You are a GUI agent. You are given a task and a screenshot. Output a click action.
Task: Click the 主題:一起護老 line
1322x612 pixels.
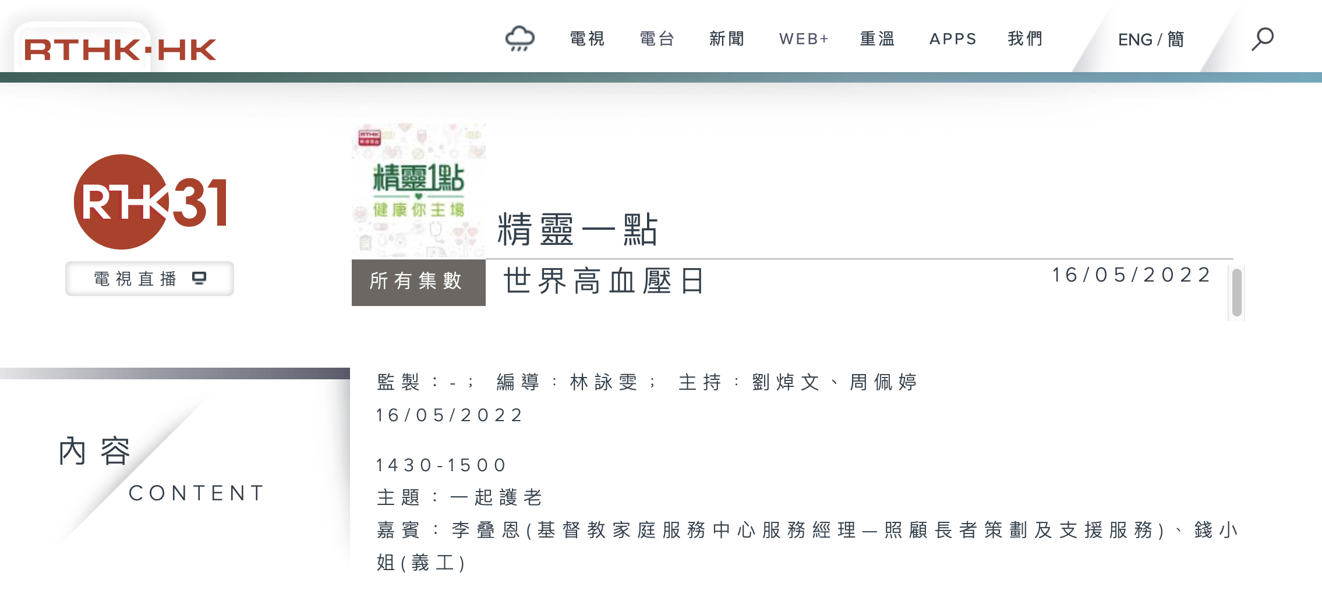point(459,497)
